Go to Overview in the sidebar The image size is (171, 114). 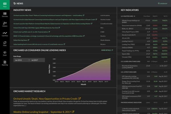(5, 15)
